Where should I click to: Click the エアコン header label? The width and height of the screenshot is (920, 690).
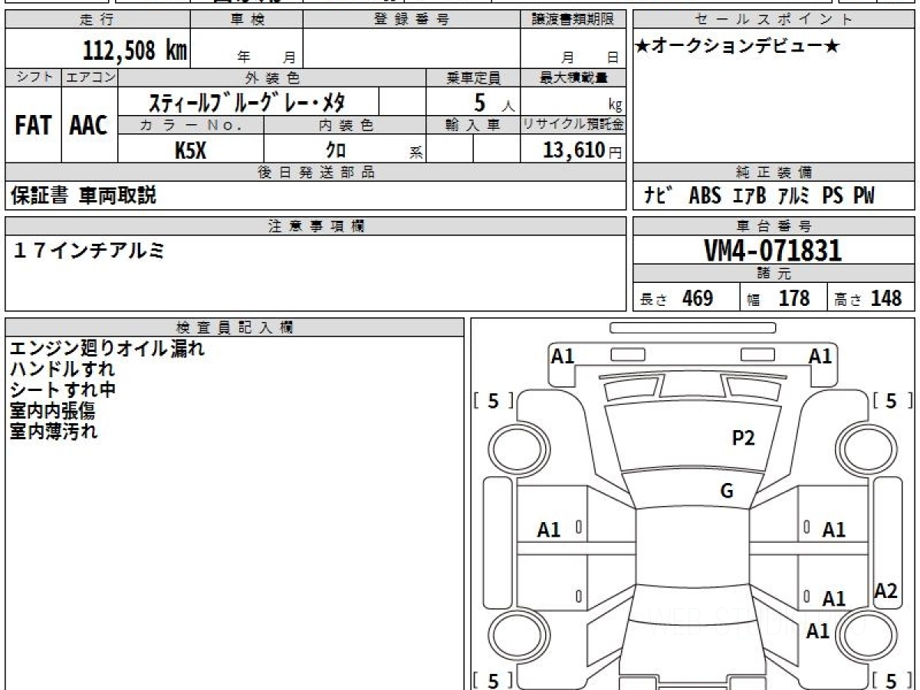click(89, 77)
